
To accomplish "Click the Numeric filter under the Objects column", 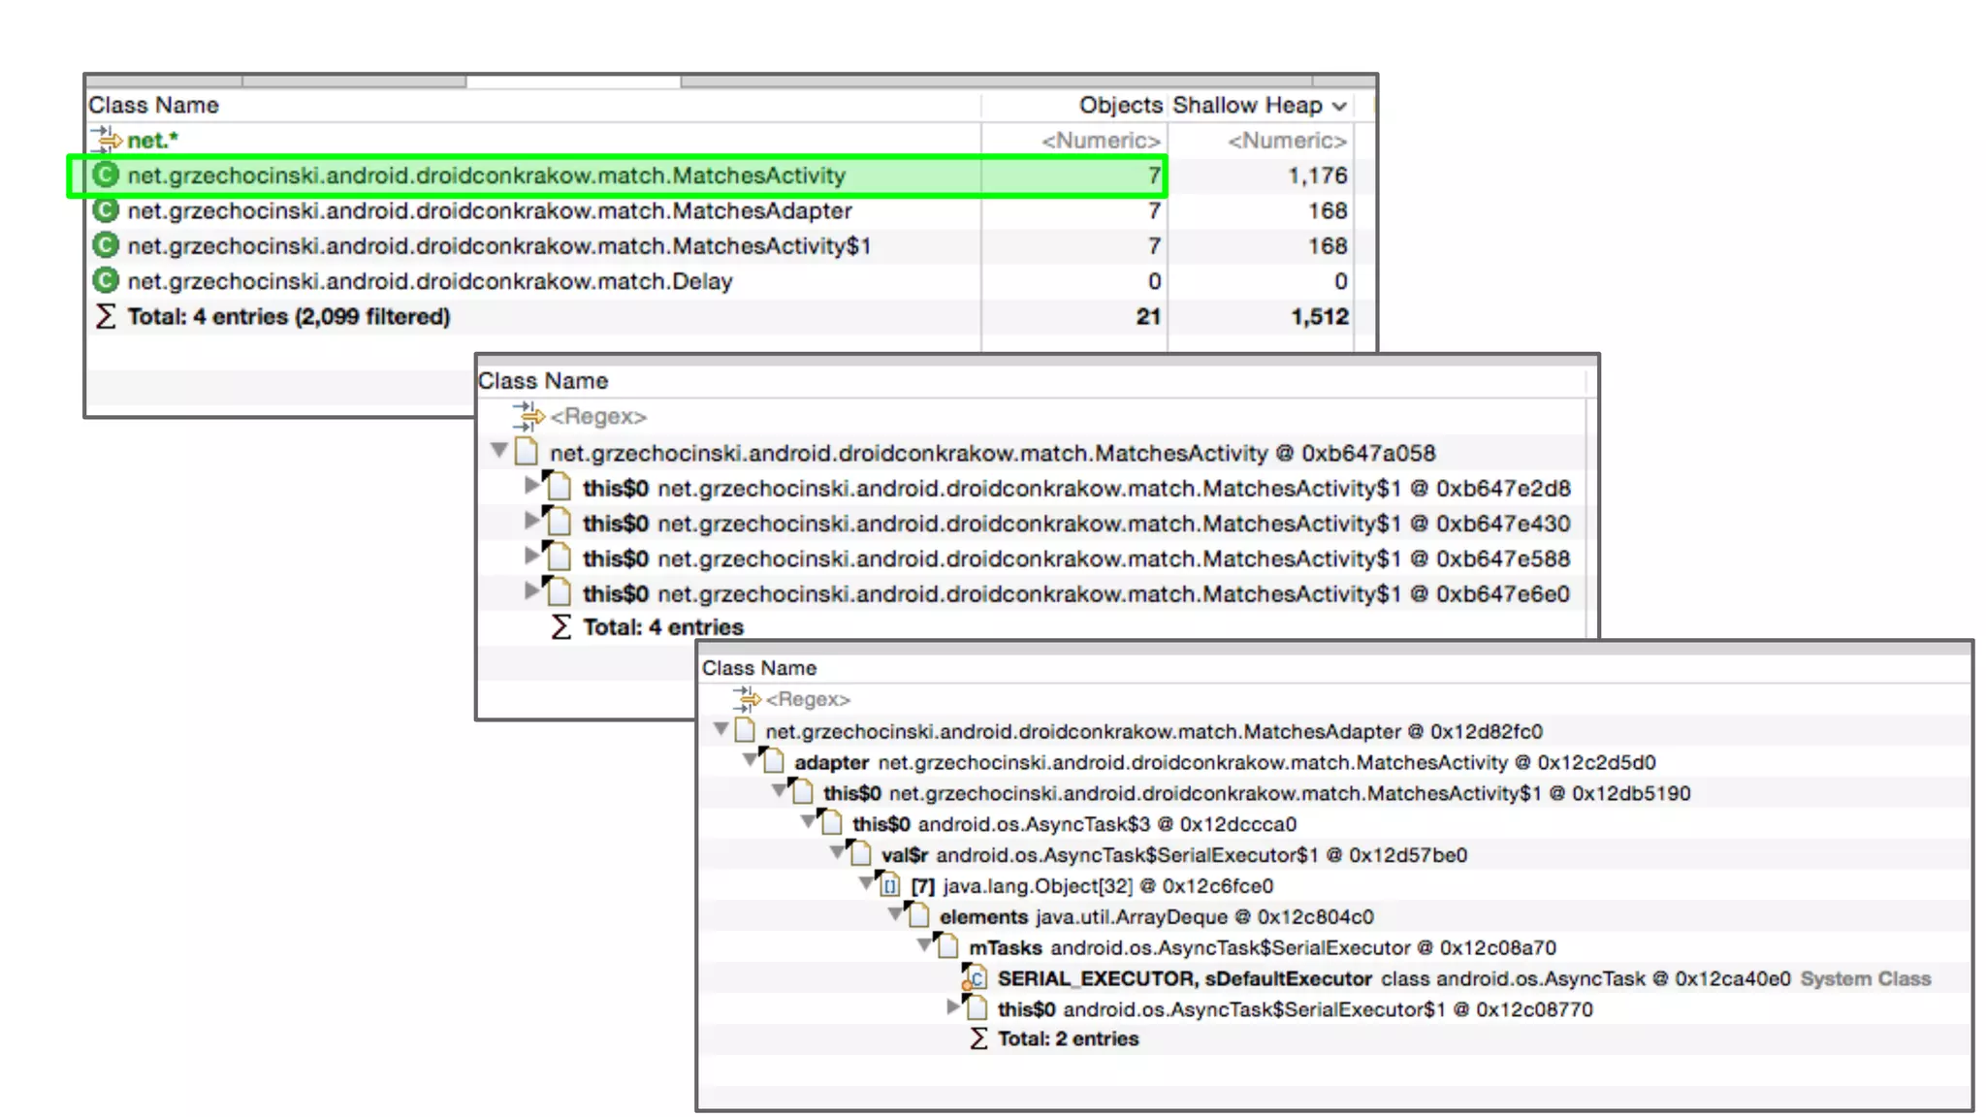I will tap(1100, 141).
